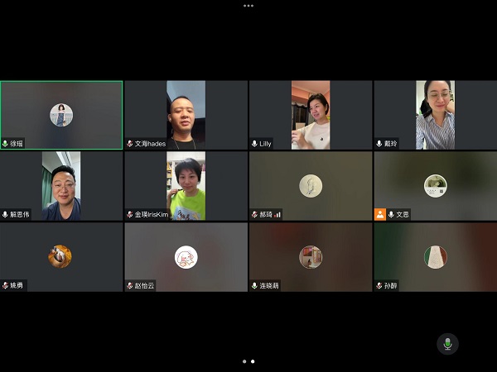The width and height of the screenshot is (497, 372).
Task: Select 戴玲's video feed
Action: click(x=435, y=114)
